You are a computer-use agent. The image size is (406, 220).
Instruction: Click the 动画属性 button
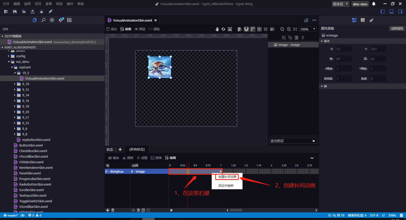coord(397,29)
